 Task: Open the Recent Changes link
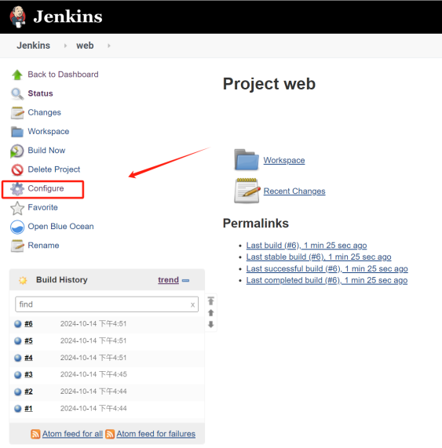point(294,191)
